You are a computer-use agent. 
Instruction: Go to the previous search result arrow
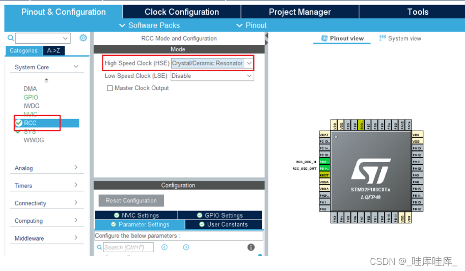[x=165, y=247]
